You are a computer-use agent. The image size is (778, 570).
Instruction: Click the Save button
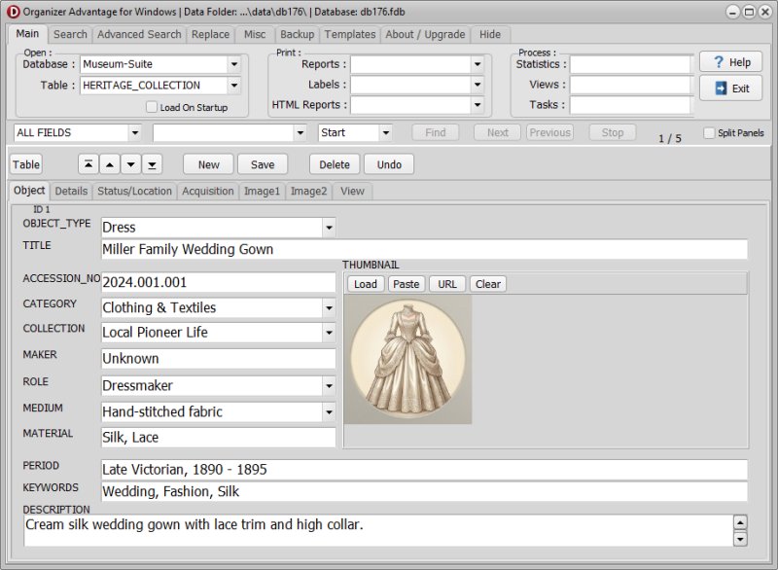coord(263,164)
